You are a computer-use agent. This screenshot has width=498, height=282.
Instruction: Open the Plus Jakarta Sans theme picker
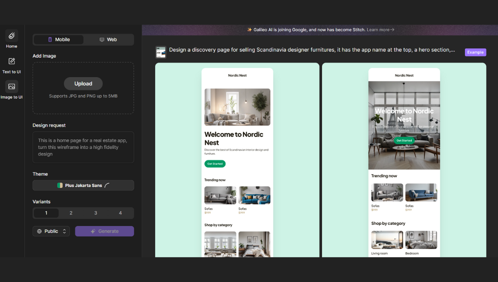(83, 185)
